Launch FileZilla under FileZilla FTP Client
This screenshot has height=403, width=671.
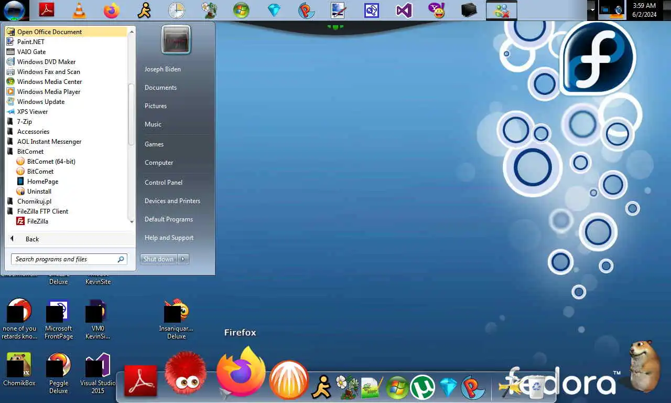point(37,221)
